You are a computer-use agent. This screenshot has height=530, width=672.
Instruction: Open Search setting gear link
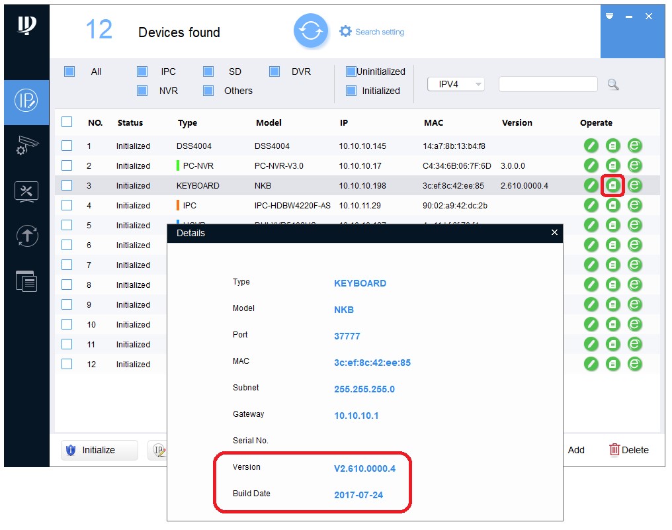(x=371, y=32)
